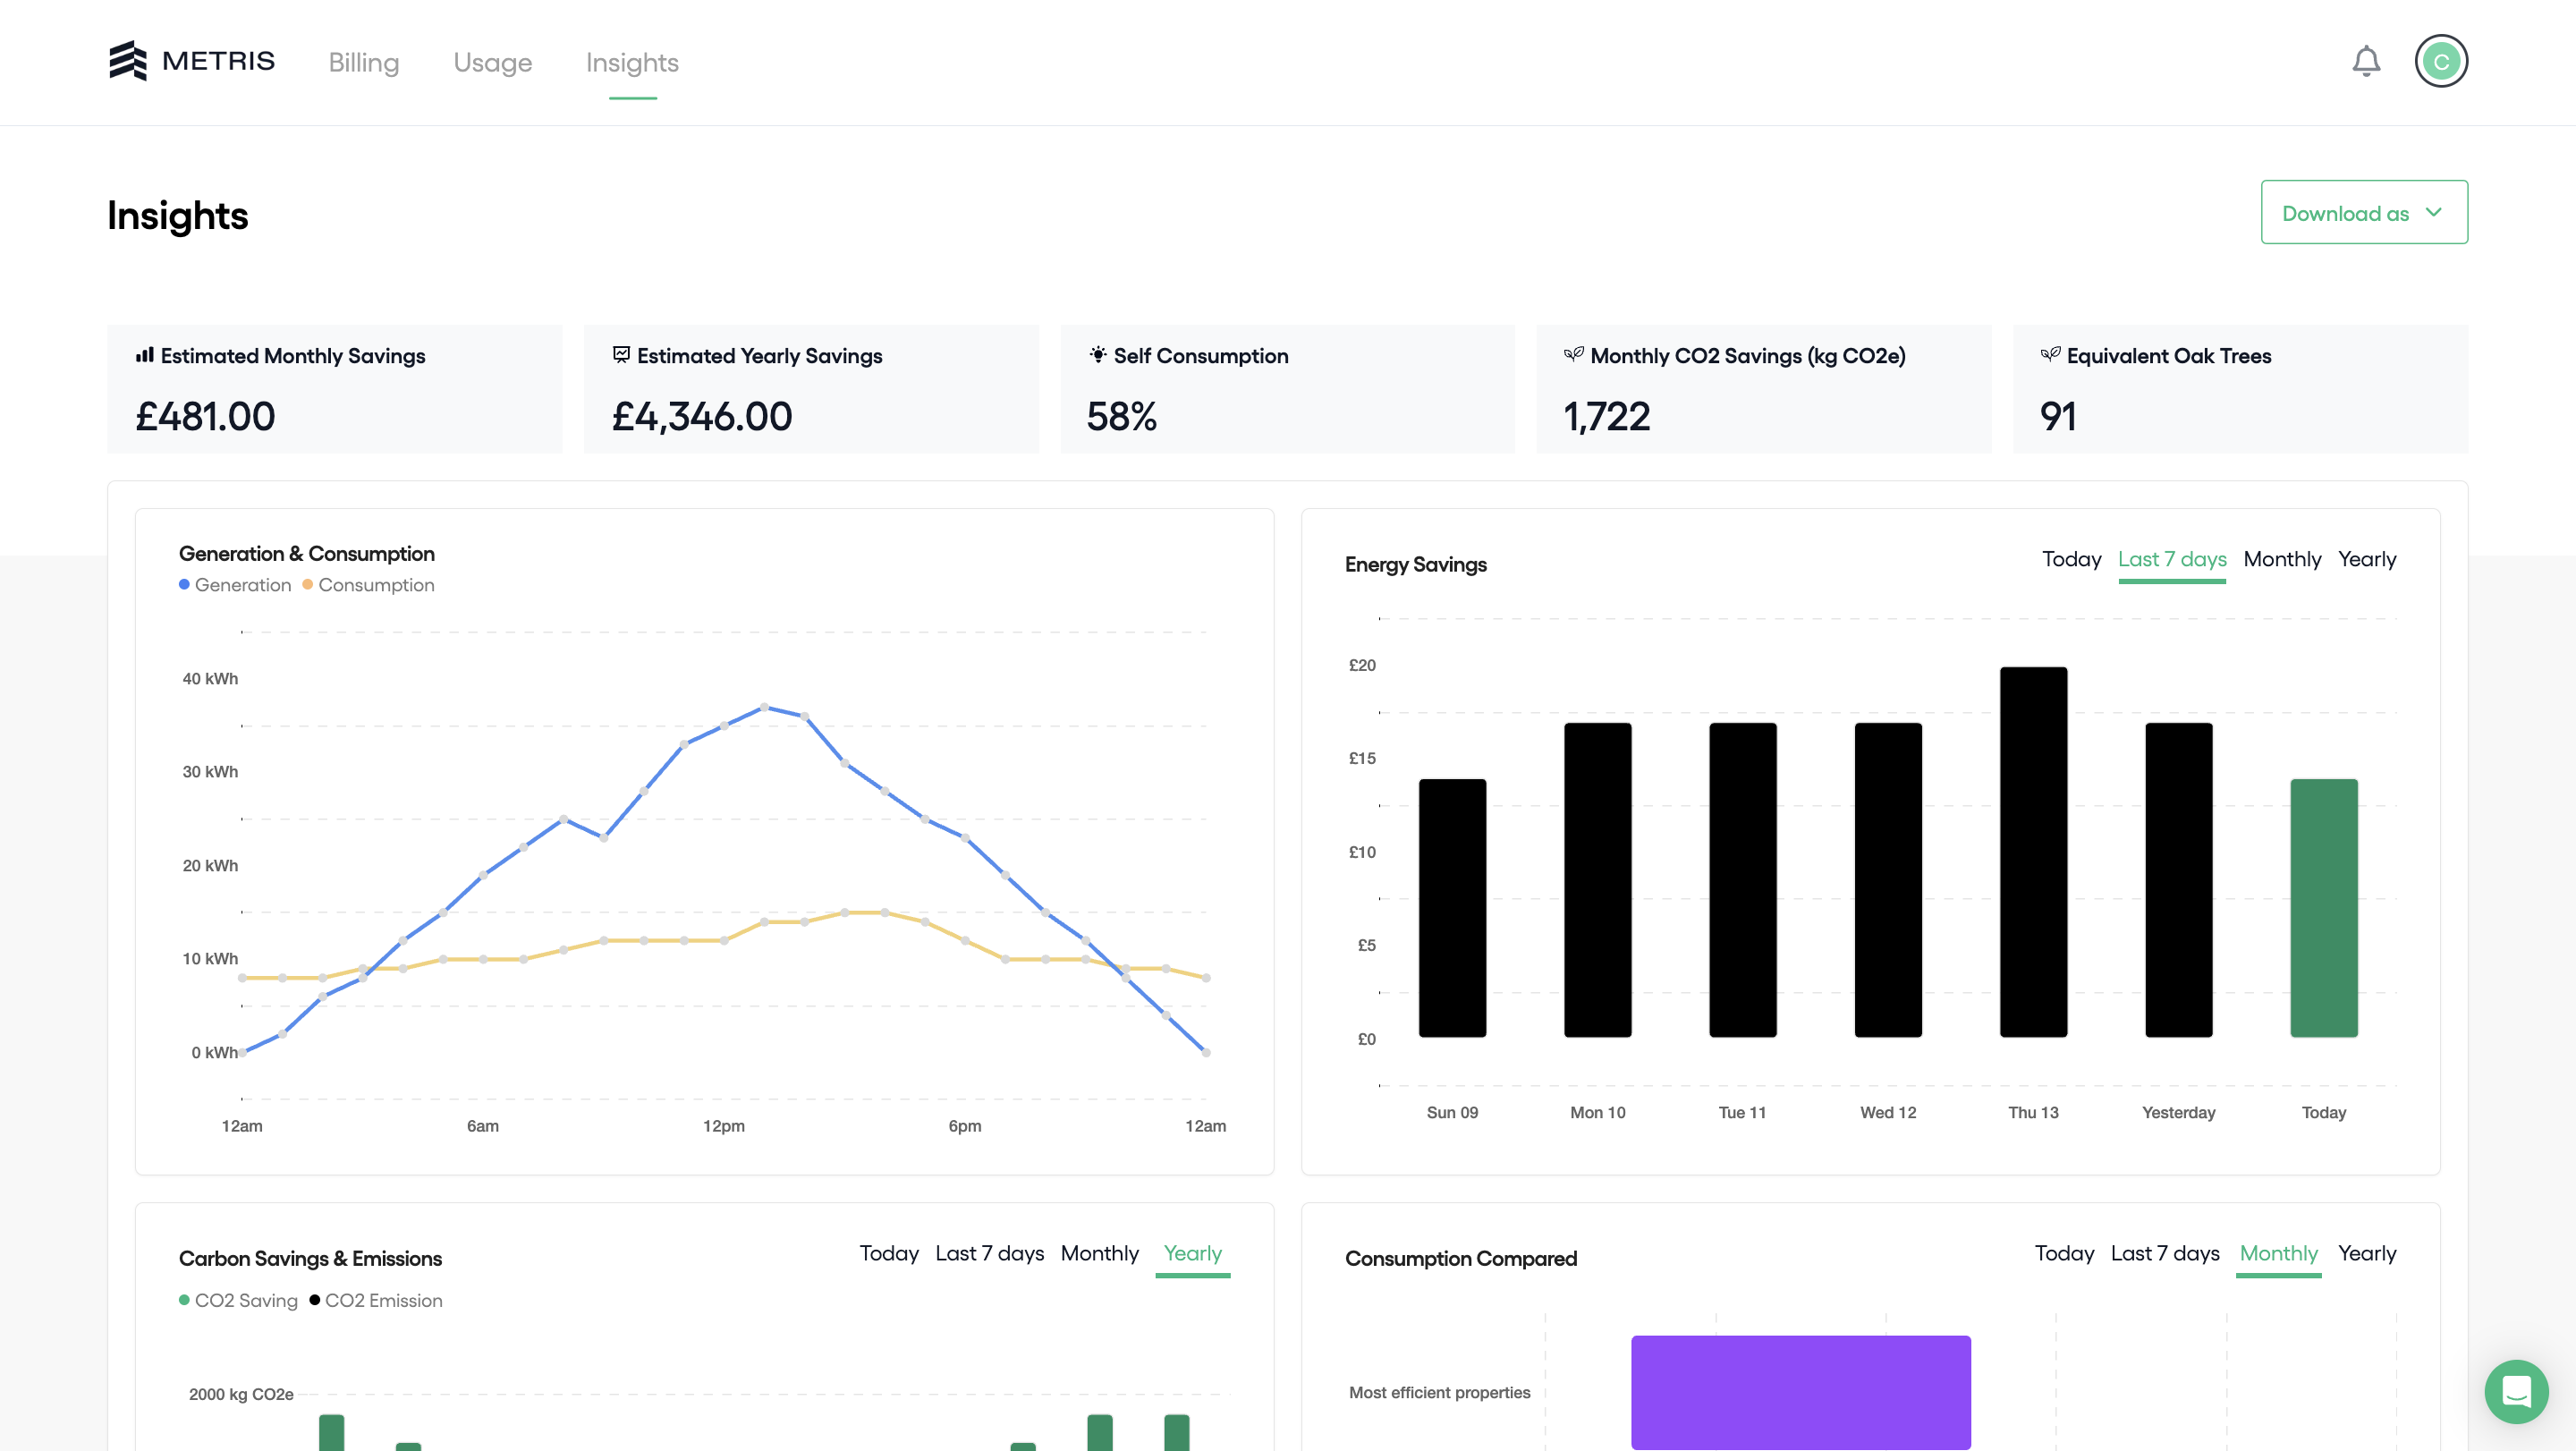Switch Consumption Compared to Today
The width and height of the screenshot is (2576, 1451).
point(2064,1253)
